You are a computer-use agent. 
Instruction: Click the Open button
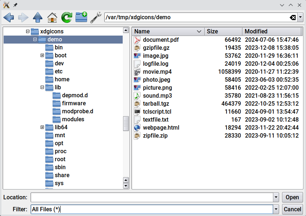(x=292, y=197)
